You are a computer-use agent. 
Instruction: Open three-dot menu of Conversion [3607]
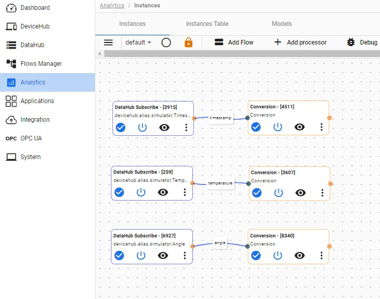[322, 193]
